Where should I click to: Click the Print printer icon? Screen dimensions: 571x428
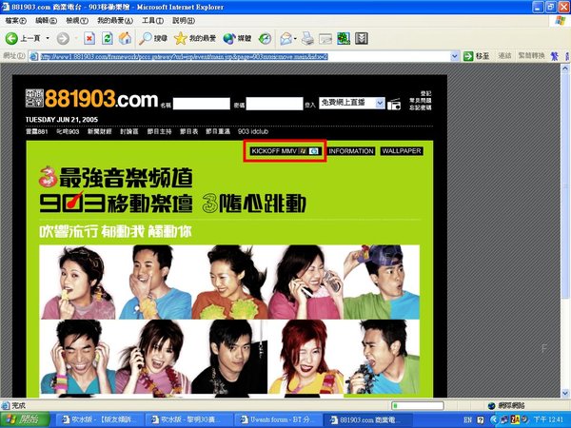(307, 38)
